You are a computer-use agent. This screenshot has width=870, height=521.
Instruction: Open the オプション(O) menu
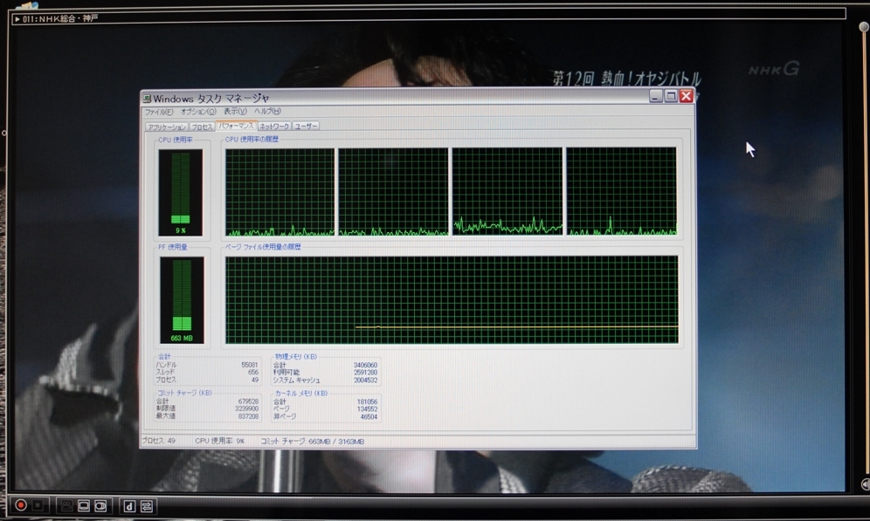pos(198,112)
